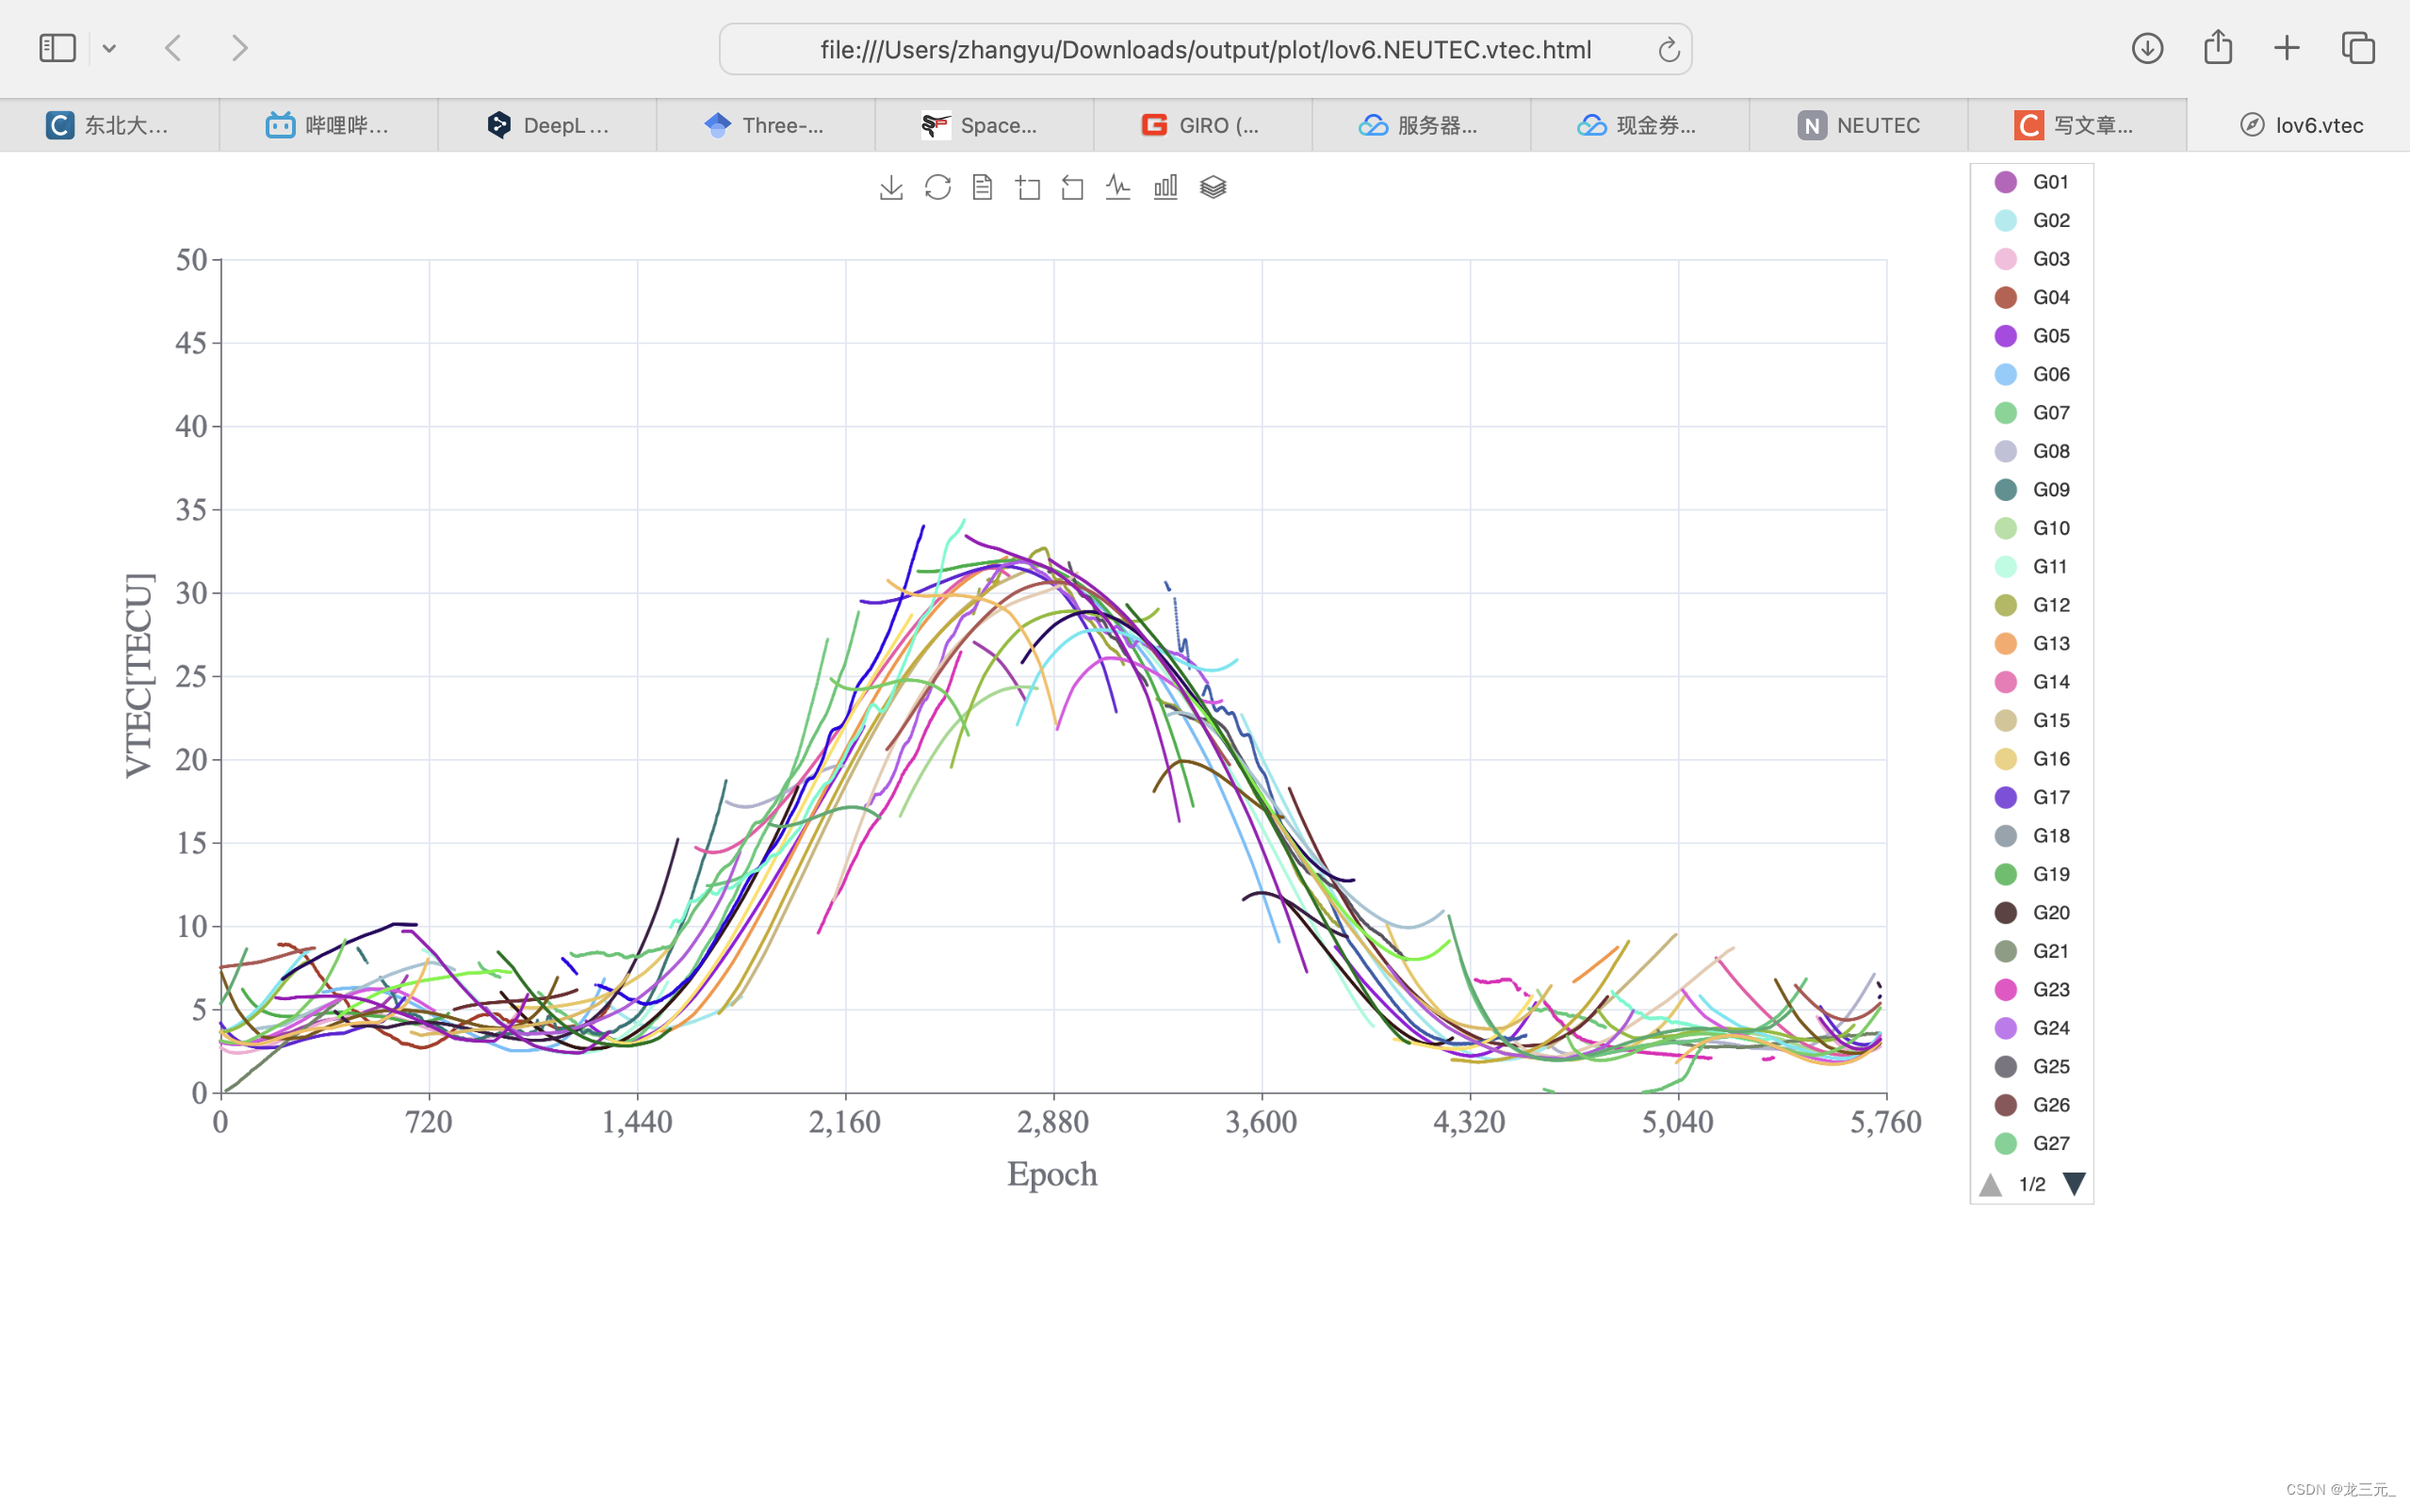Screen dimensions: 2410x1505
Task: Click the zoom reset back icon
Action: (1072, 187)
